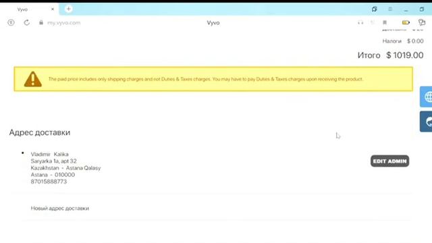Image resolution: width=432 pixels, height=243 pixels.
Task: Click the headphones icon in the toolbar
Action: pos(360,22)
